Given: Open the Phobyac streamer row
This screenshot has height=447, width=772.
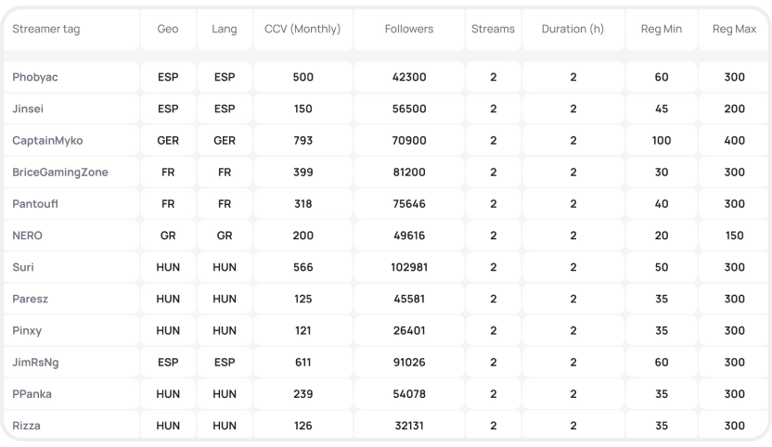Looking at the screenshot, I should (x=386, y=77).
